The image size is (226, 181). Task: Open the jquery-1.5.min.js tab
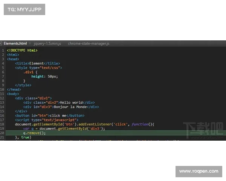[x=47, y=43]
